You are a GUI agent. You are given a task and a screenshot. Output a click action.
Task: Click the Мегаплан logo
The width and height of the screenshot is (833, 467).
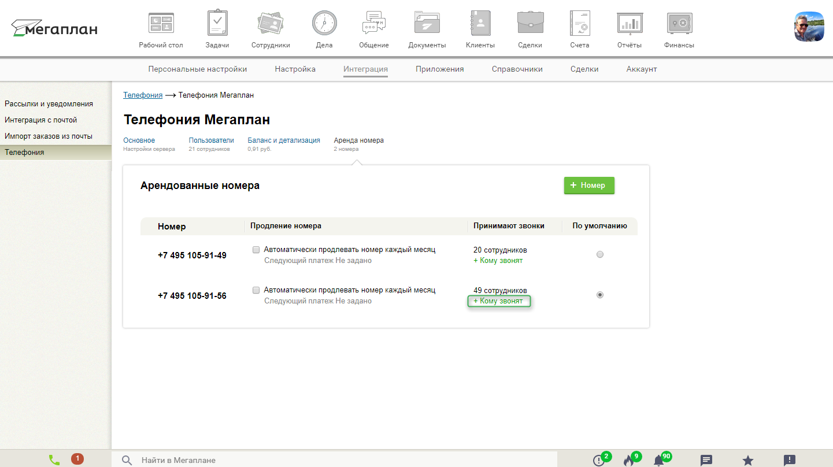[54, 28]
